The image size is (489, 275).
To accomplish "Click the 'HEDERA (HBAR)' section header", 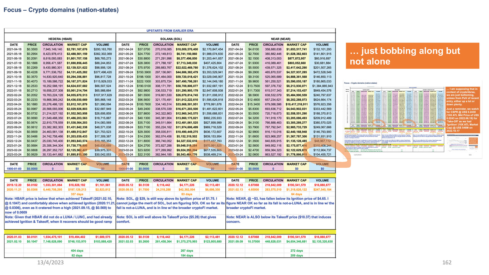I will 60,39.
